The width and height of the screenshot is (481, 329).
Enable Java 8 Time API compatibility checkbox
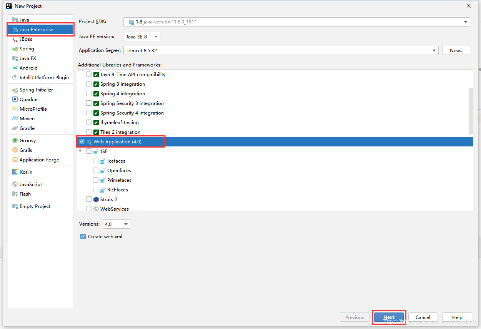[x=89, y=75]
